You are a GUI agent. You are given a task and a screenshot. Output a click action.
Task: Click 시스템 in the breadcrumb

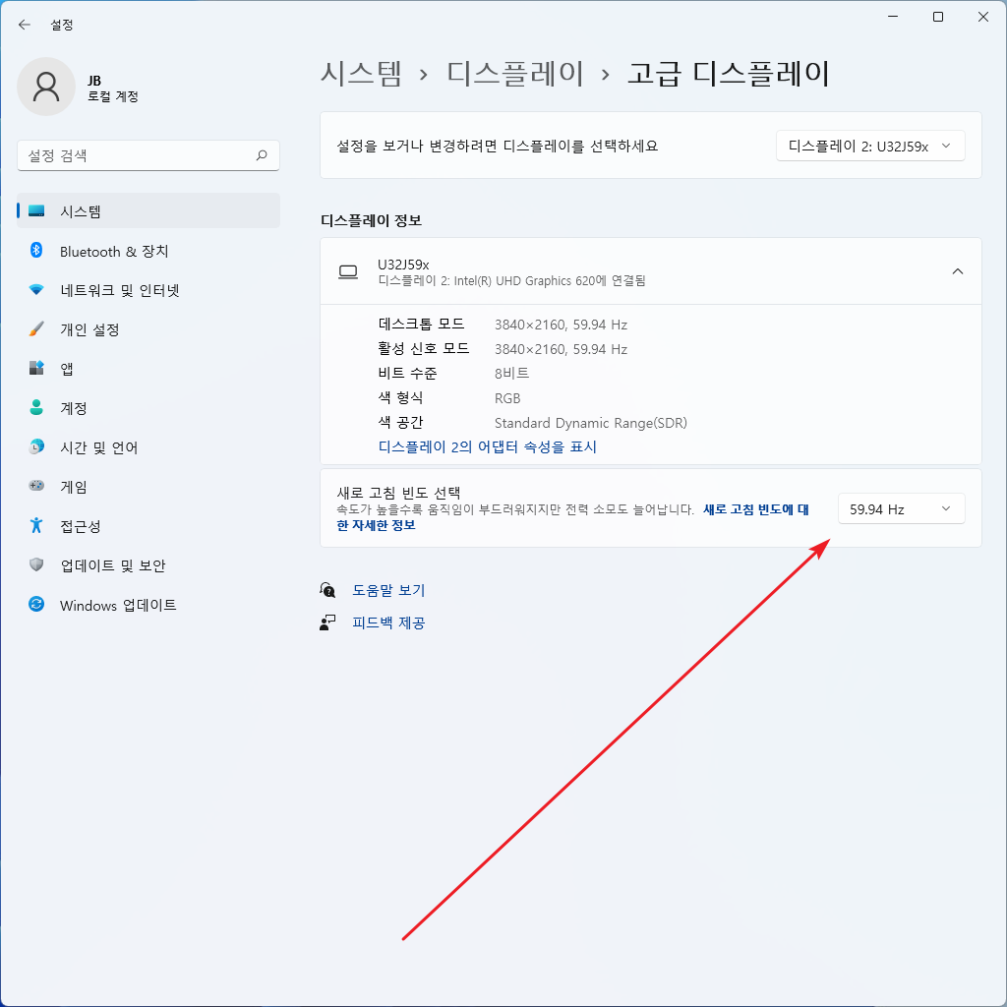(x=362, y=73)
